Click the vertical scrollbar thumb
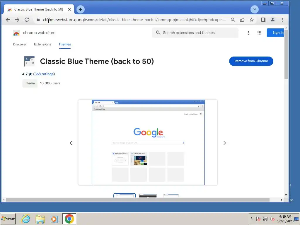Viewport: 300px width, 225px height. (286, 54)
